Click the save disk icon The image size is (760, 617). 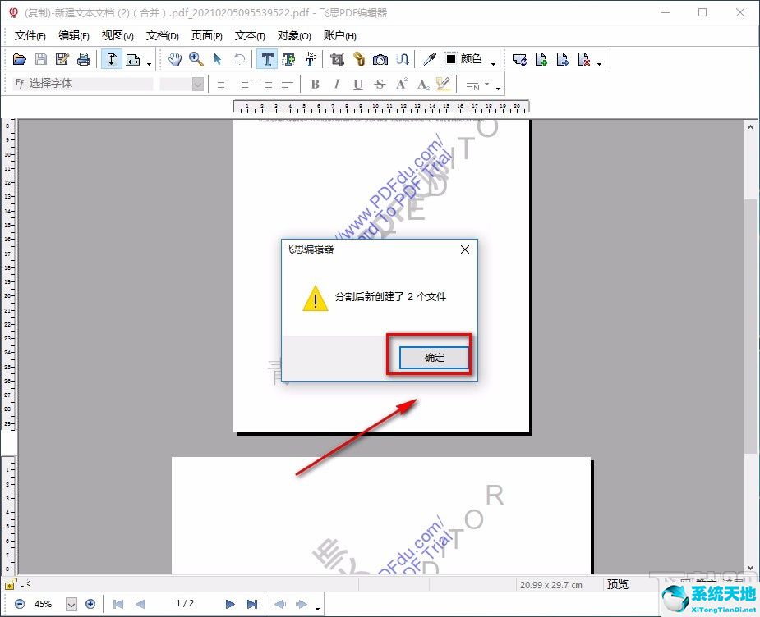tap(41, 60)
